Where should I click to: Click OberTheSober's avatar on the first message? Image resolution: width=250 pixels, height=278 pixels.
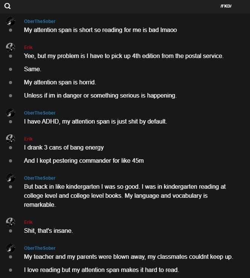(11, 21)
